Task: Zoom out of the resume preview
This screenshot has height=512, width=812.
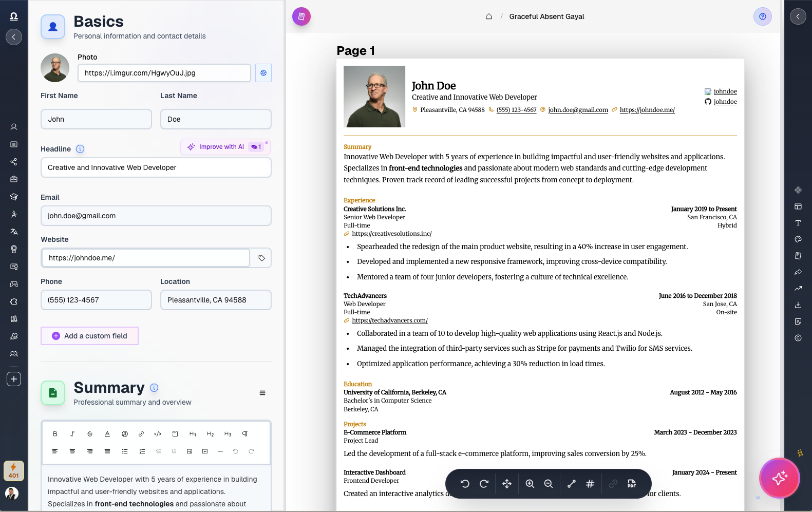Action: coord(549,484)
